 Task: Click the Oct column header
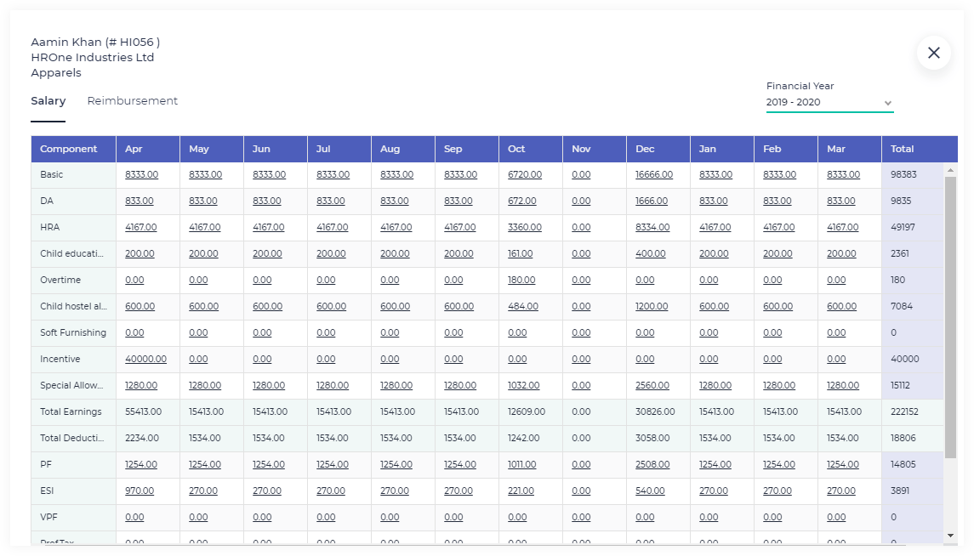pos(531,149)
